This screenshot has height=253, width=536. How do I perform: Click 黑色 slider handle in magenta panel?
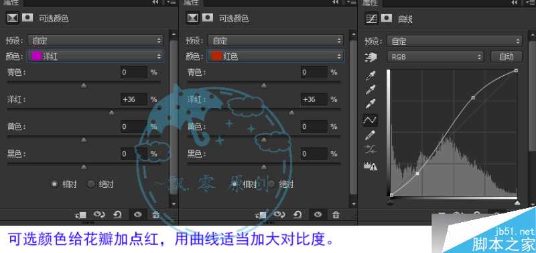pos(84,167)
